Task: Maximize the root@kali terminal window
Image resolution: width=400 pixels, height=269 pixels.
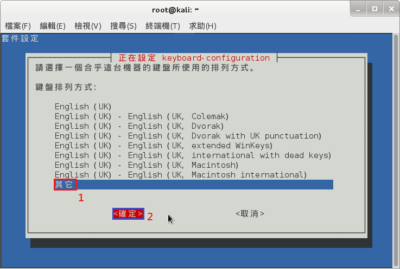Action: click(374, 9)
